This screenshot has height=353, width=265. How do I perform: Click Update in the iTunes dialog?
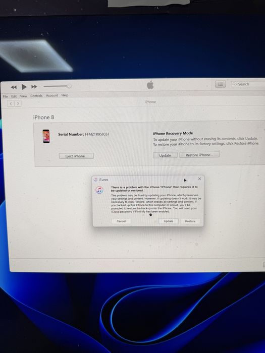pos(169,221)
